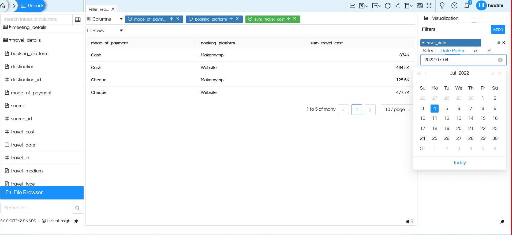This screenshot has height=235, width=512.
Task: Remove sum_travel_cost column chip
Action: pos(294,19)
